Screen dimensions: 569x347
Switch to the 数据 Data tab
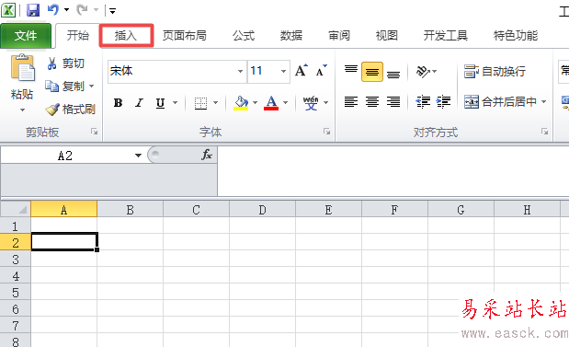tap(291, 36)
